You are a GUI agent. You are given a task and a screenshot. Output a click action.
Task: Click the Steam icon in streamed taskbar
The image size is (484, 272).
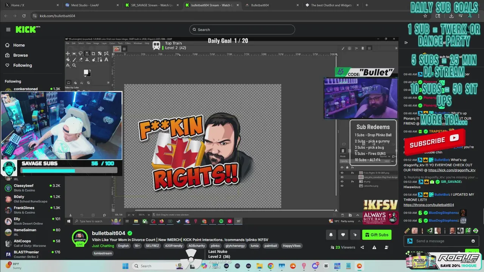pyautogui.click(x=178, y=221)
